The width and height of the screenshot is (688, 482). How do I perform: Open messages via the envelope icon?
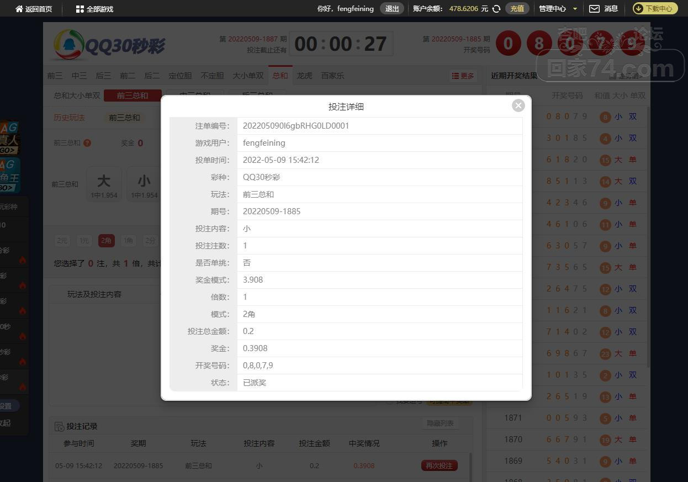coord(594,9)
